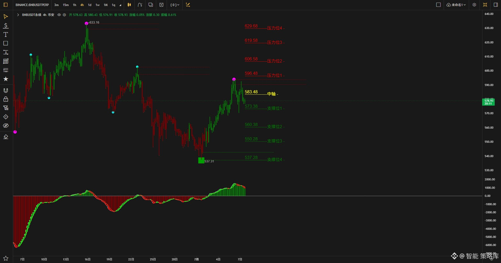The height and width of the screenshot is (263, 501).
Task: Open candlestick chart style selector
Action: click(x=129, y=5)
